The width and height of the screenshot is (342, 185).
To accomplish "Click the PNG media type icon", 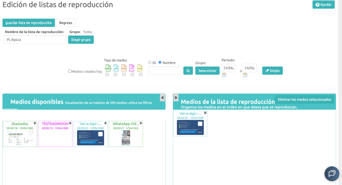I will click(124, 68).
